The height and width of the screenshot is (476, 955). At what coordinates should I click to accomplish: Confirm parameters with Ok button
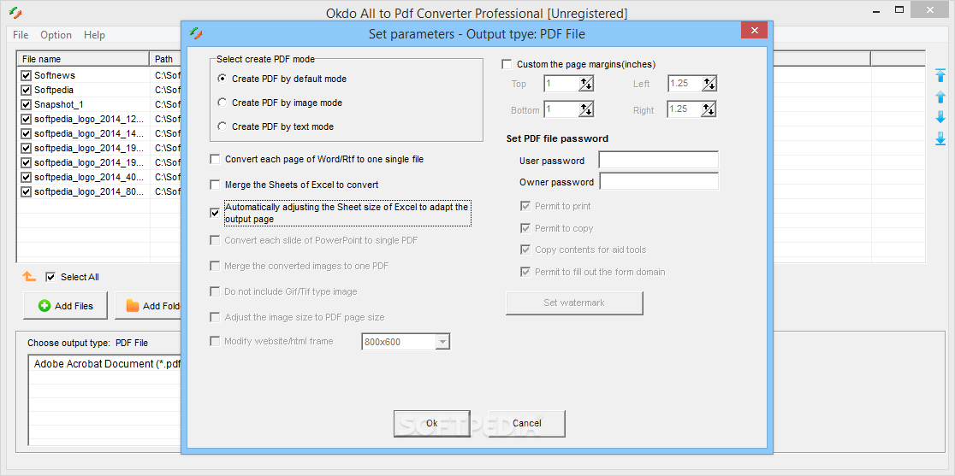click(x=432, y=423)
